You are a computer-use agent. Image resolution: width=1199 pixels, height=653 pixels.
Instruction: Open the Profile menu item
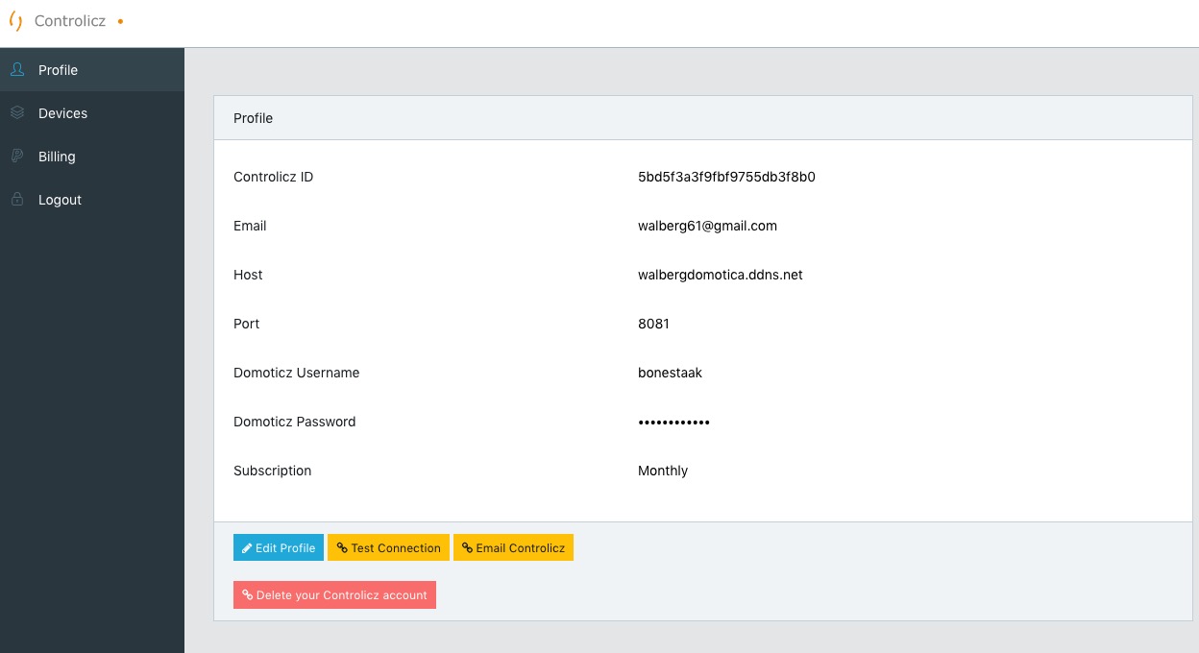point(92,69)
